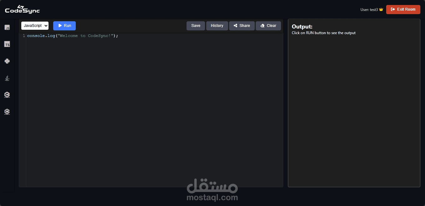Leave the session via Exit Room
Screen dimensions: 425x206
click(403, 9)
